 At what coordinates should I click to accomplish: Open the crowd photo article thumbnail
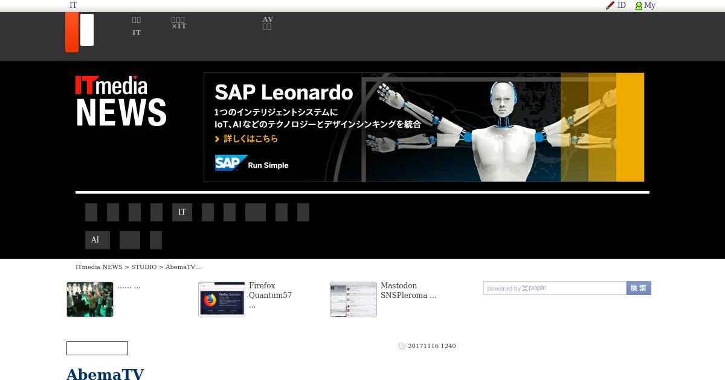click(x=90, y=299)
